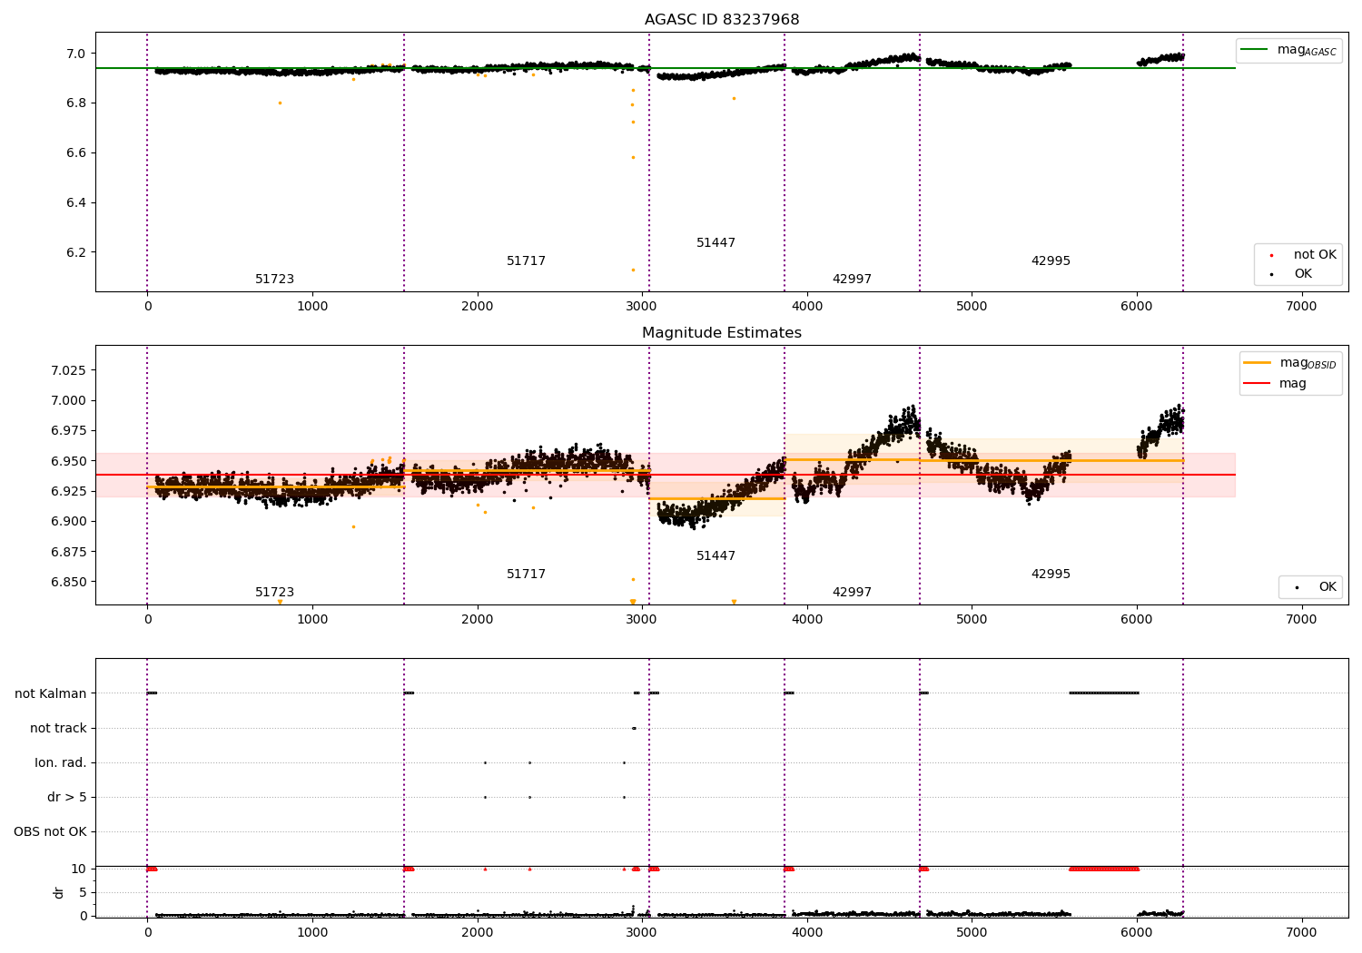Click y-tick 6.975 on middle plot
The height and width of the screenshot is (953, 1362).
coord(68,430)
